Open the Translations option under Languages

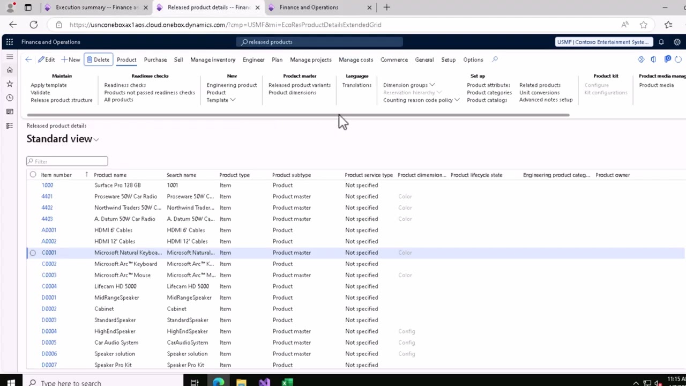pyautogui.click(x=357, y=85)
